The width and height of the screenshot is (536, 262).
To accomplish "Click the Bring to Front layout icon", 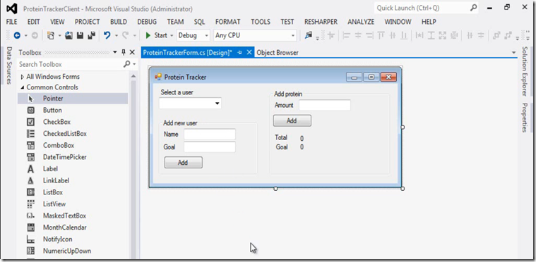I will 496,35.
